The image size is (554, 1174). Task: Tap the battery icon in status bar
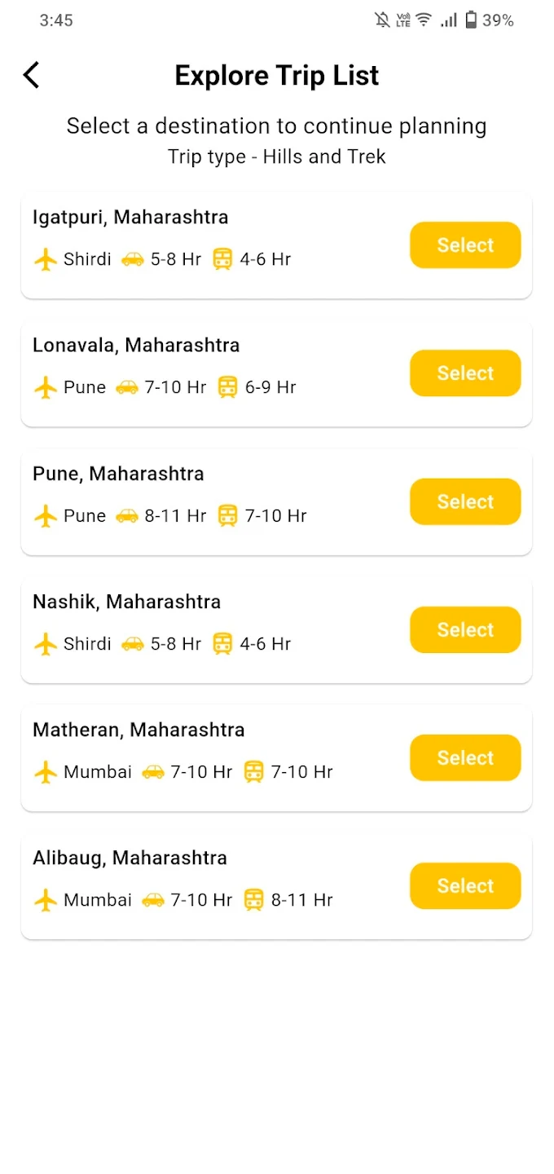pos(471,20)
